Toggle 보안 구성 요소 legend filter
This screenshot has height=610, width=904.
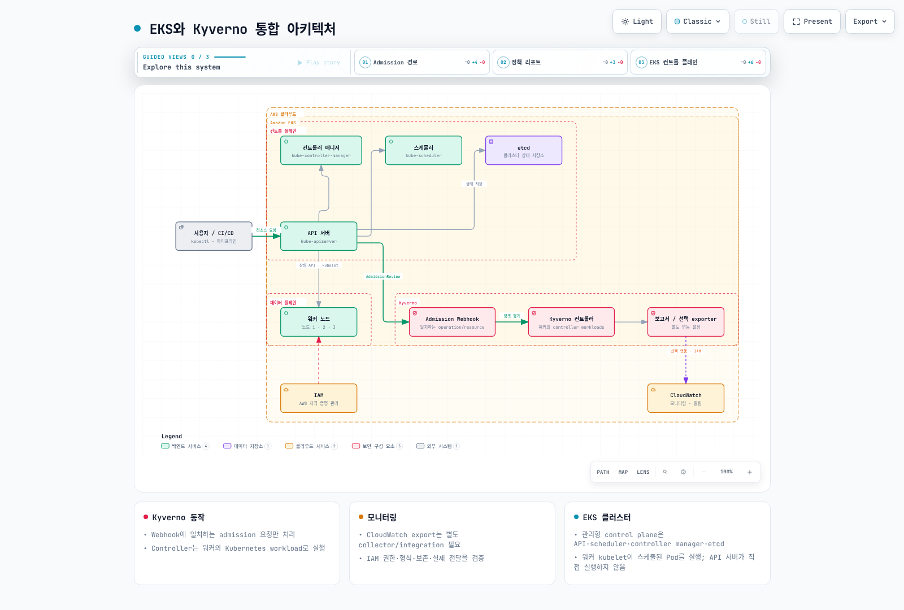[377, 446]
